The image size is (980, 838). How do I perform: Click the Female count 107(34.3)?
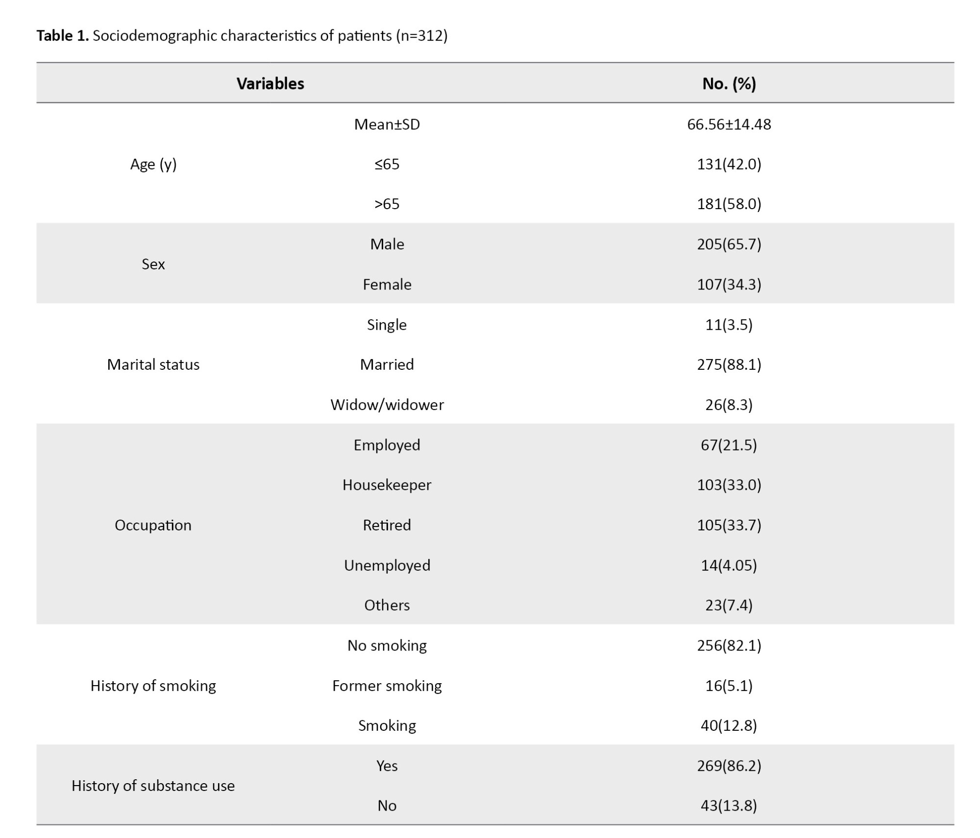[x=729, y=284]
